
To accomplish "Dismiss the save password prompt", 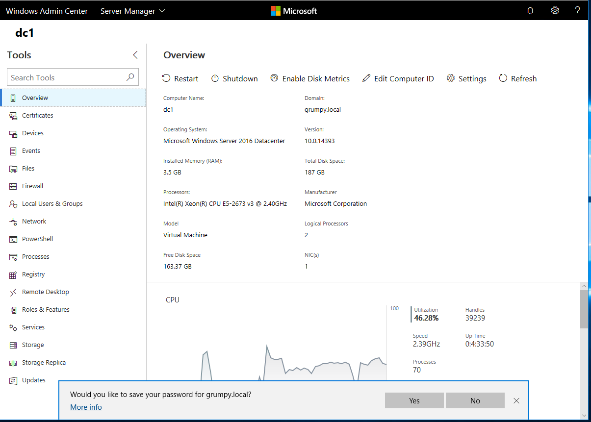I will pos(516,400).
